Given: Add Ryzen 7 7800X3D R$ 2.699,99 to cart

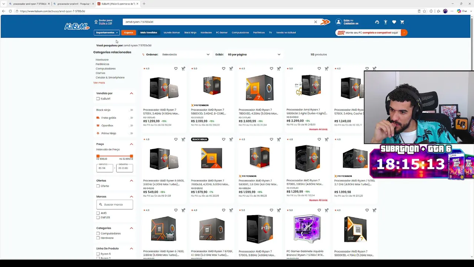Looking at the screenshot, I should [279, 69].
